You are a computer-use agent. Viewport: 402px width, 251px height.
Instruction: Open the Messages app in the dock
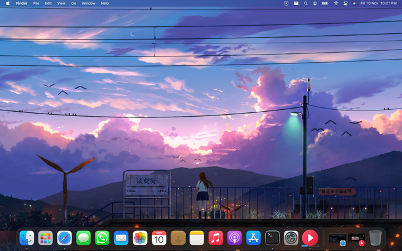pyautogui.click(x=84, y=238)
